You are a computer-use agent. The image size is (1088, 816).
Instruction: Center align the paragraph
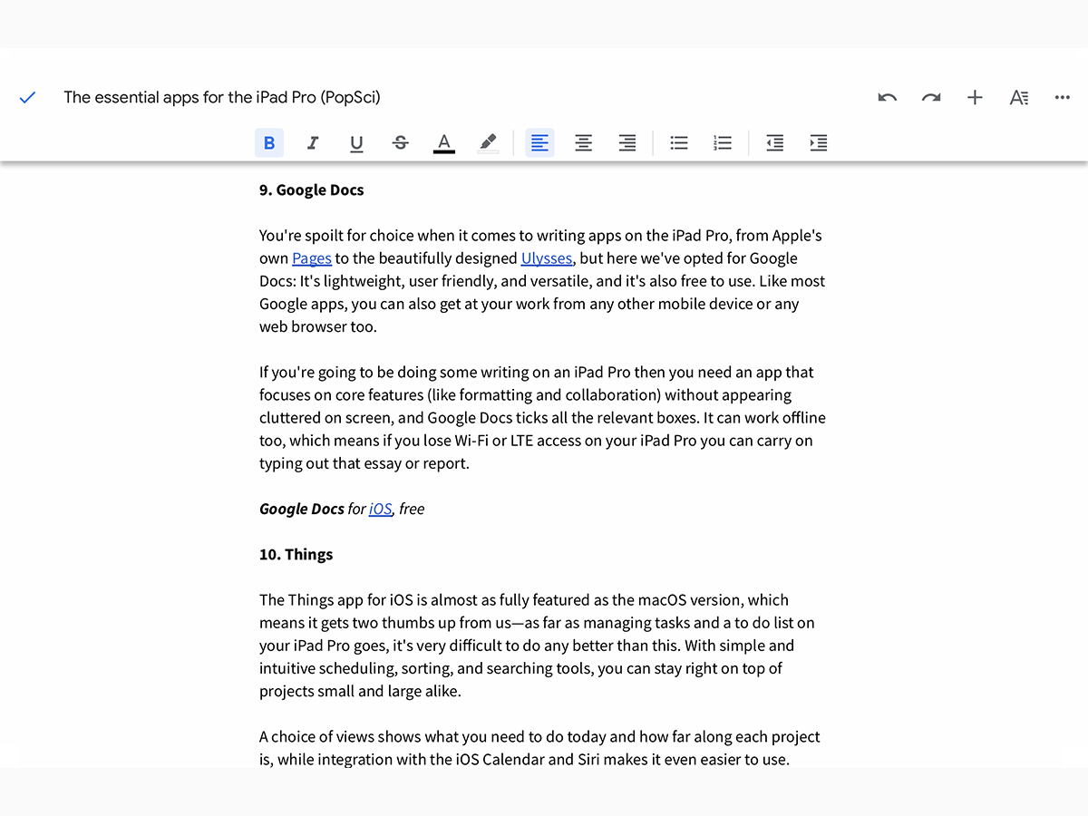(x=583, y=142)
